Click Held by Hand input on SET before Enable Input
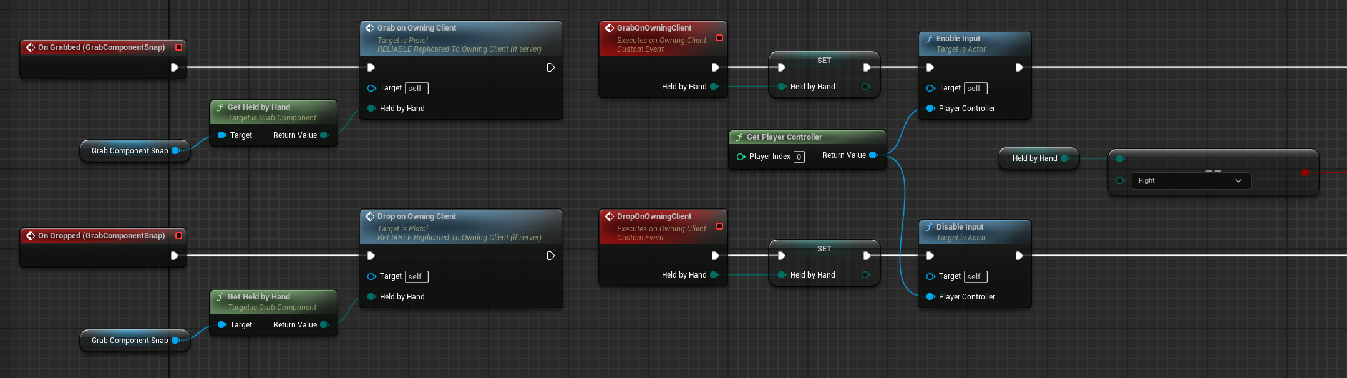The width and height of the screenshot is (1347, 378). point(782,87)
